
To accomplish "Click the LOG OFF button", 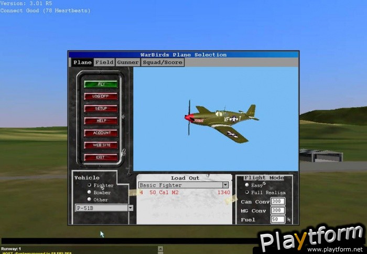I will (x=101, y=97).
